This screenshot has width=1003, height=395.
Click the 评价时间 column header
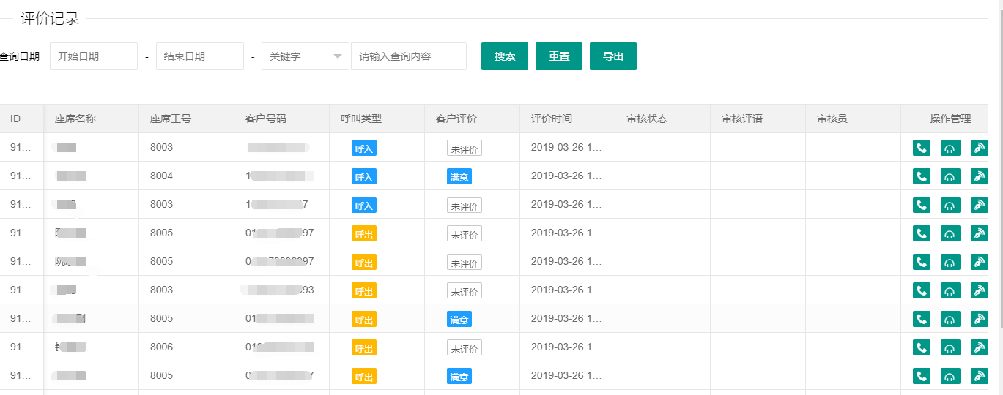click(551, 118)
